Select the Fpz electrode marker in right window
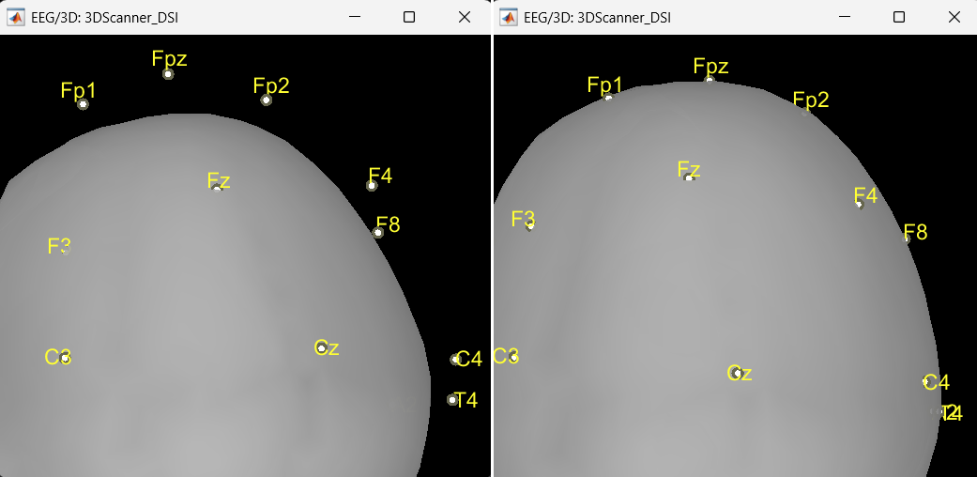Viewport: 977px width, 477px height. pyautogui.click(x=710, y=81)
